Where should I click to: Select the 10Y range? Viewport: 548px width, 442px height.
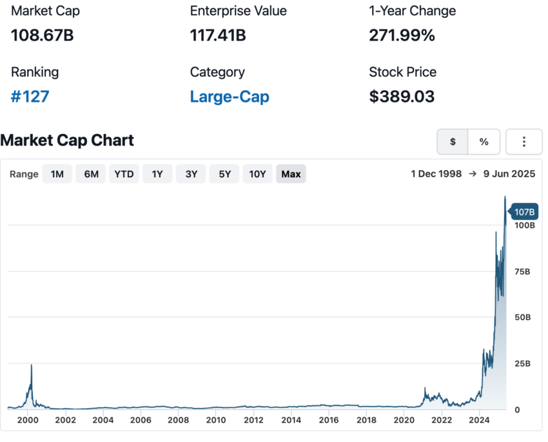click(x=258, y=174)
